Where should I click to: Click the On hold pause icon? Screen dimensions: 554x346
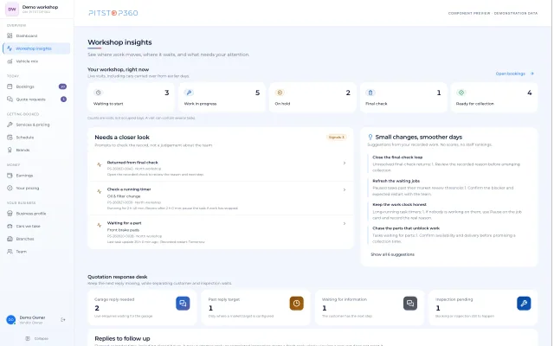coord(280,93)
